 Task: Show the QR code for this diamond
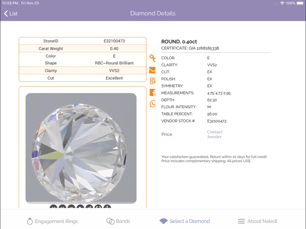153,81
